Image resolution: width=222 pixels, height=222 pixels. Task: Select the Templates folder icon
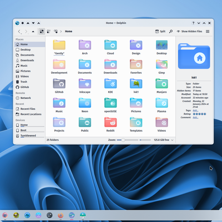[136, 122]
